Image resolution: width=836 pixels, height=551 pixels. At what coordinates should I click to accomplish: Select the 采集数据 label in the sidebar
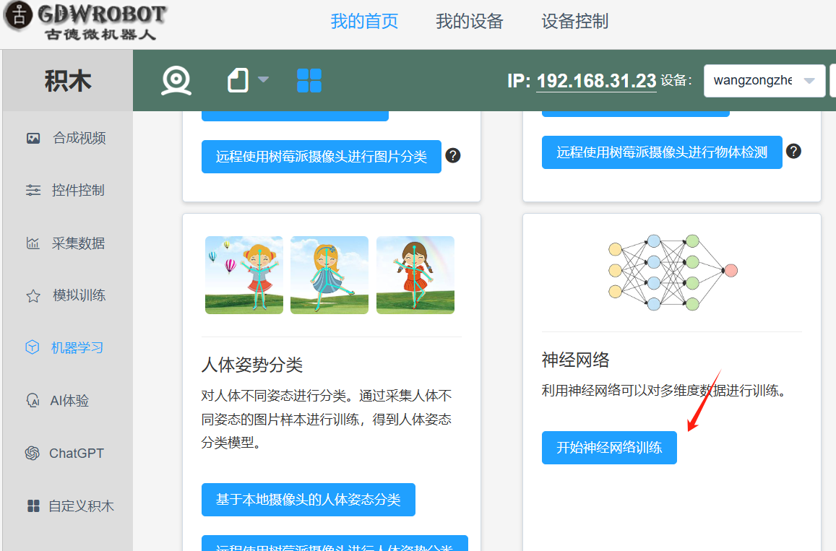click(x=78, y=243)
